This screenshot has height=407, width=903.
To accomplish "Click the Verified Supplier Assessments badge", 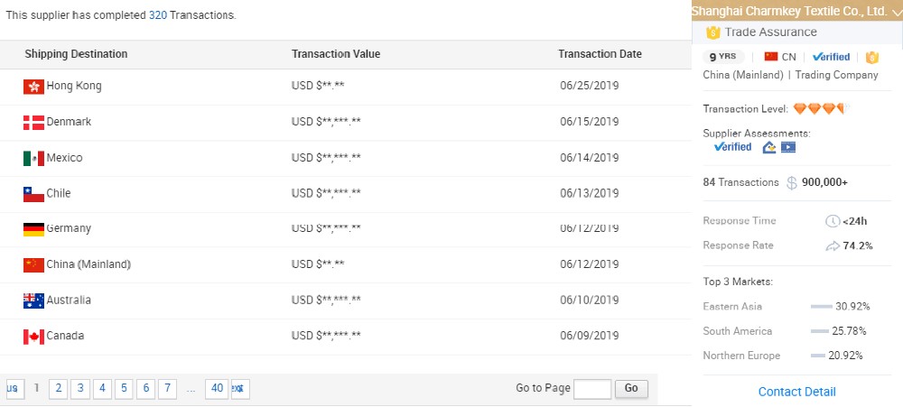I will click(x=732, y=146).
